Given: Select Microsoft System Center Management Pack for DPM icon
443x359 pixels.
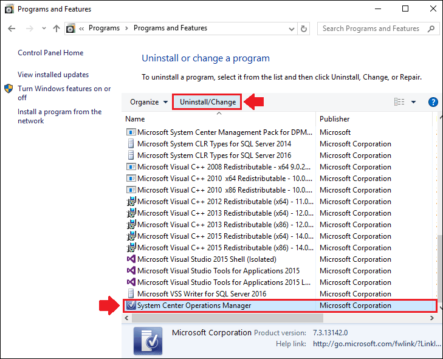Looking at the screenshot, I should click(131, 132).
